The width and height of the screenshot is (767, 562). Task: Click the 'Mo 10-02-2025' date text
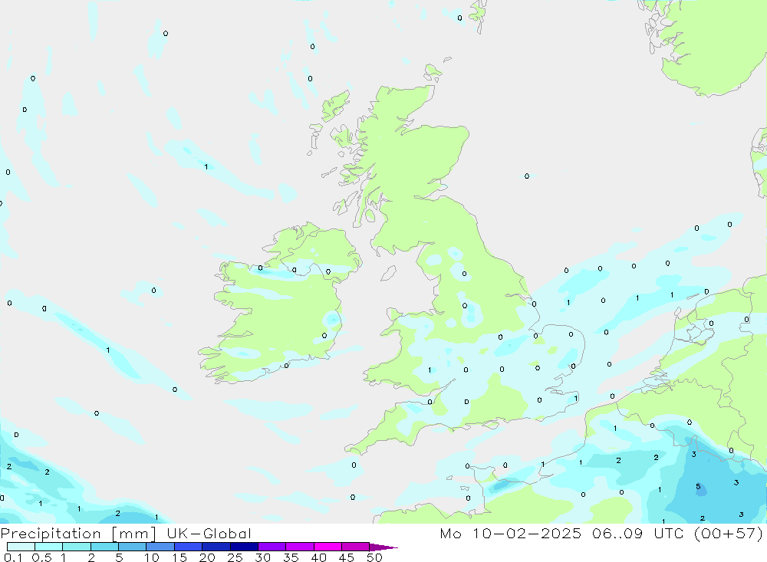click(x=510, y=533)
